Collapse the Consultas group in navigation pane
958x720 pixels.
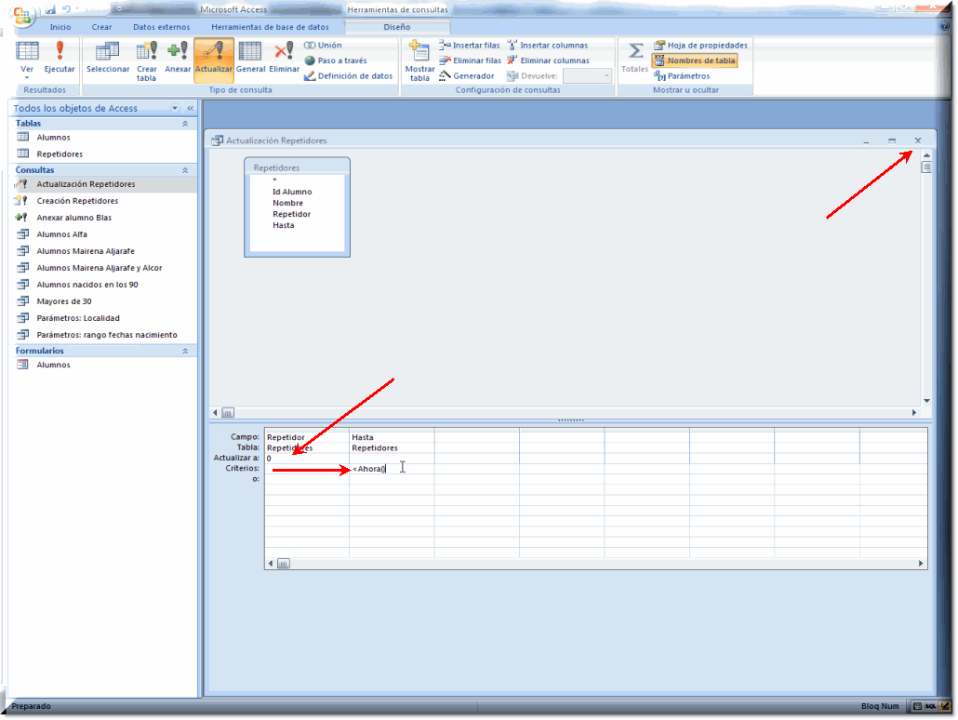click(184, 170)
